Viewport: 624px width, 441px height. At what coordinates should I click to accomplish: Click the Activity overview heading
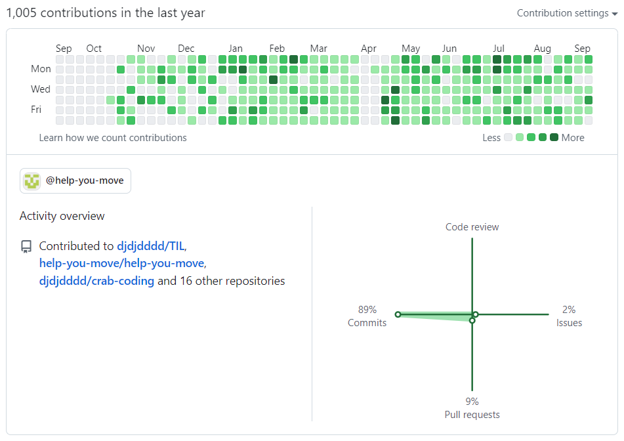coord(62,216)
